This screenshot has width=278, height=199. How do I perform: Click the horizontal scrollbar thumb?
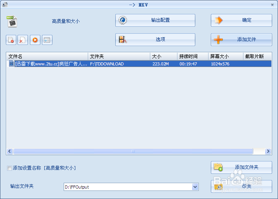pos(133,151)
